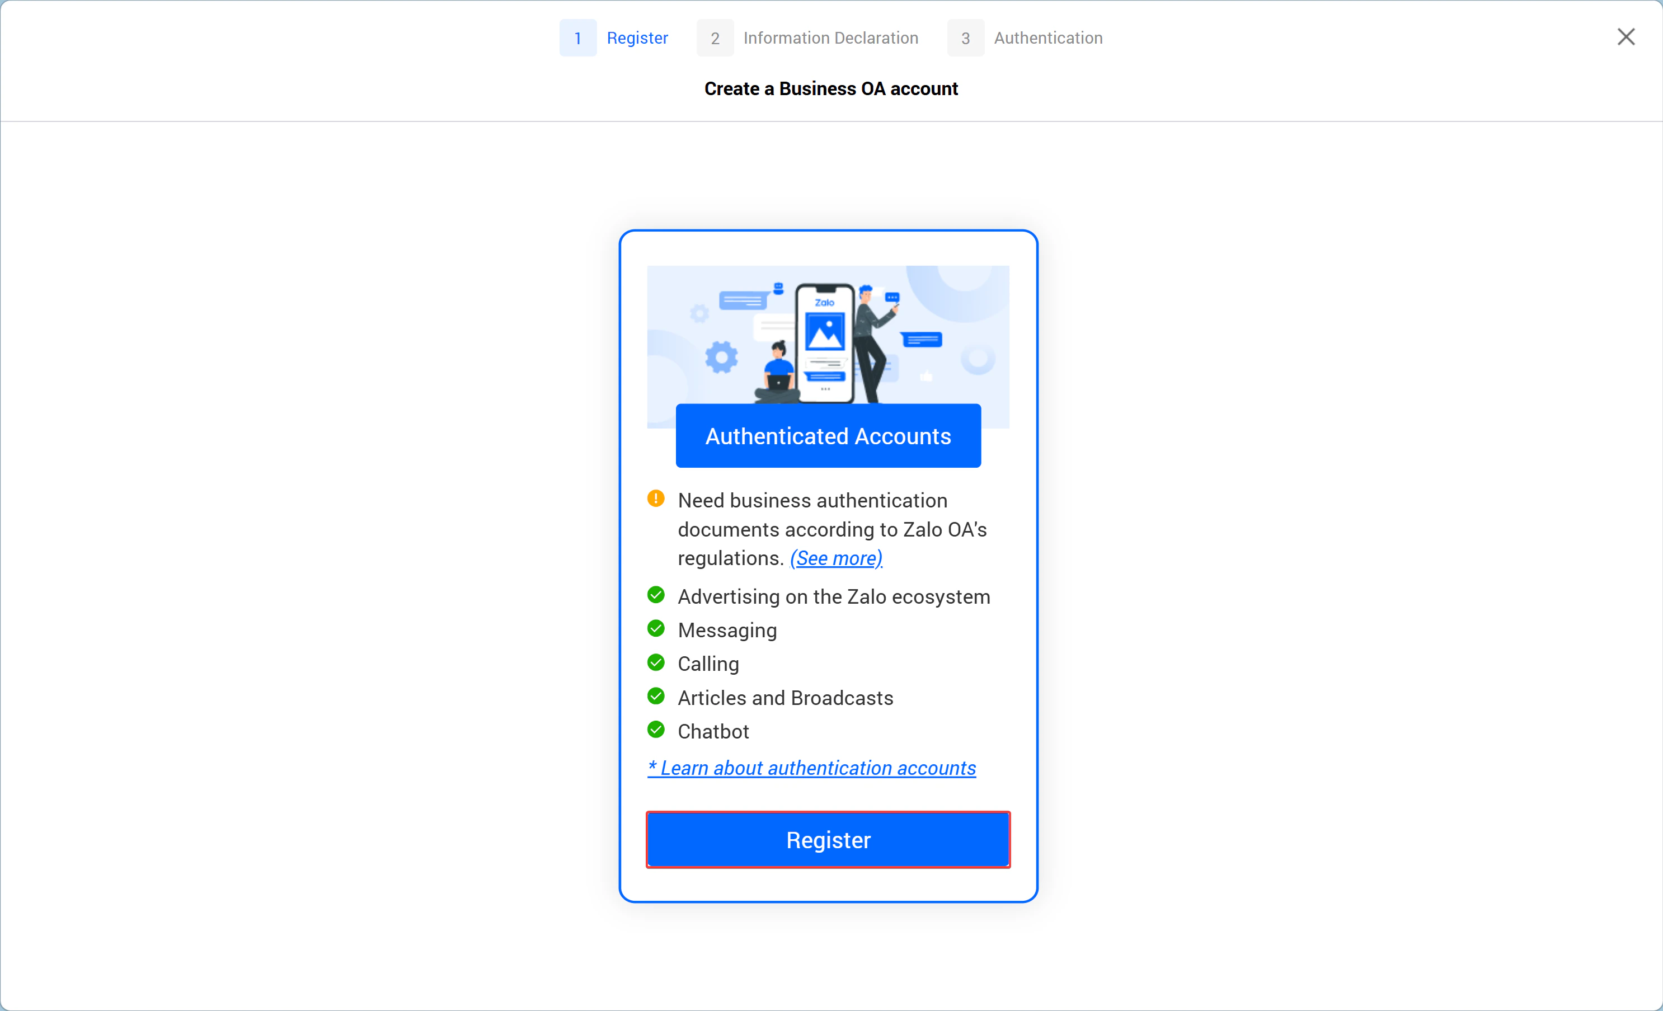
Task: Click green checkmark beside Chatbot
Action: 655,730
